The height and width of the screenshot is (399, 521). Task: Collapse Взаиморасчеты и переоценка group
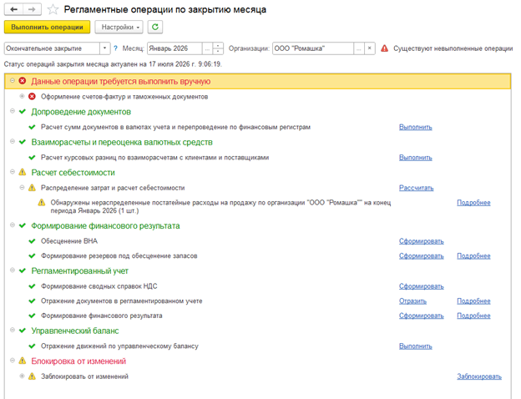(13, 142)
